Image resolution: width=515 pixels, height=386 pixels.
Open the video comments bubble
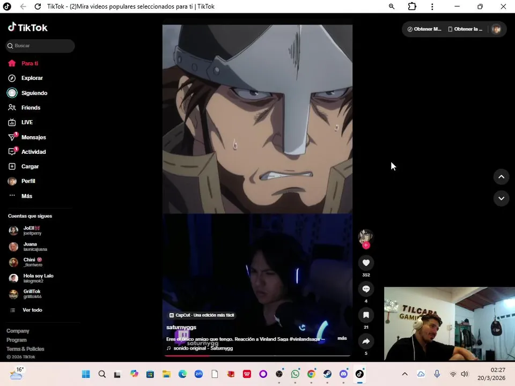[x=366, y=289]
